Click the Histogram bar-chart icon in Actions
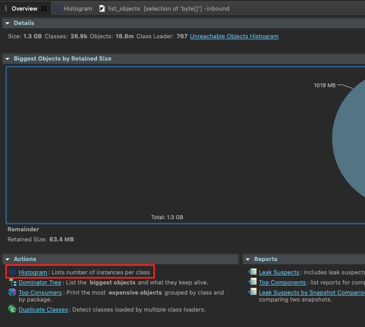The image size is (365, 327). (x=12, y=272)
